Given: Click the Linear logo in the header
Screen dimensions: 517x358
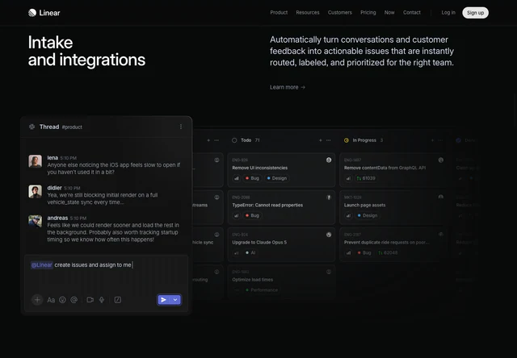Looking at the screenshot, I should tap(44, 13).
